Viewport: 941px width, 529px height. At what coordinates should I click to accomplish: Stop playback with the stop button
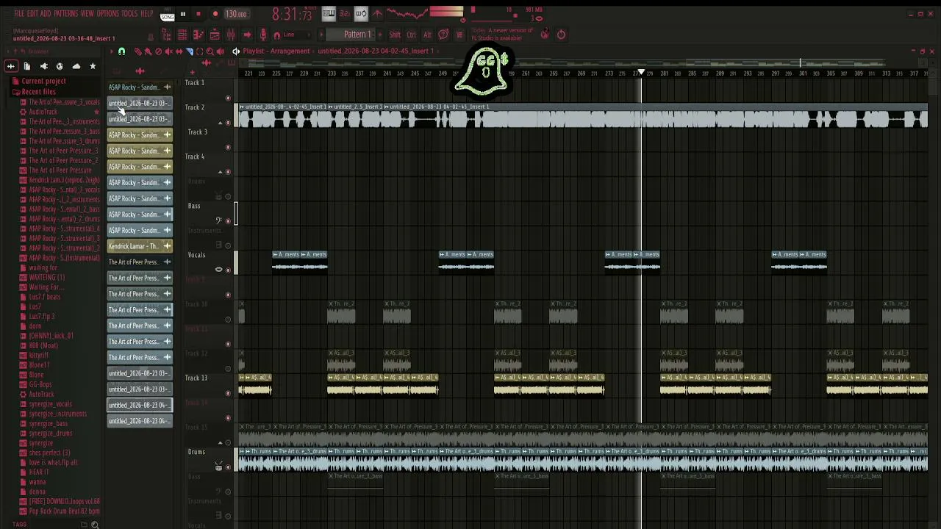point(198,14)
